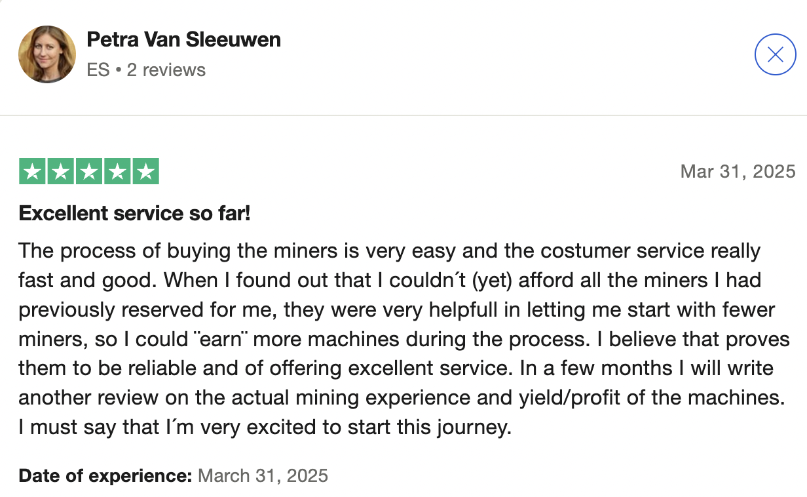Click the divider line under the reviewer header
The height and width of the screenshot is (497, 807).
click(403, 115)
